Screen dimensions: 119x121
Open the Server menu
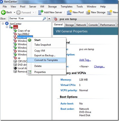coord(33,6)
